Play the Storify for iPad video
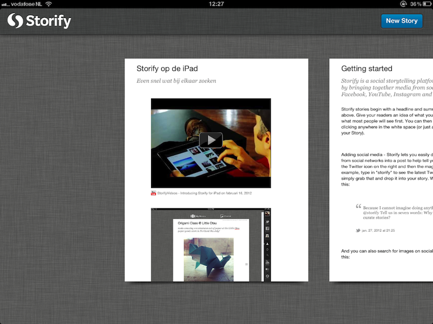 coord(211,140)
